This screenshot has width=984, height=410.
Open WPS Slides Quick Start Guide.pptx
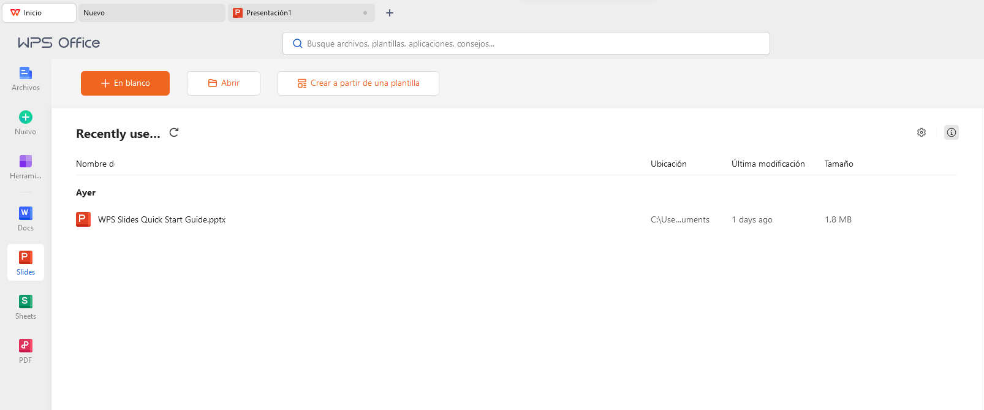click(x=162, y=219)
